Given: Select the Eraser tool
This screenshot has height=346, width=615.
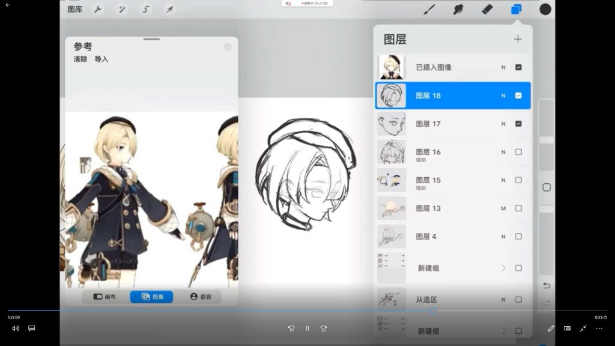Looking at the screenshot, I should (487, 9).
